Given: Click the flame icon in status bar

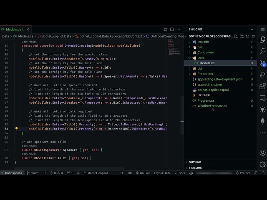Looking at the screenshot, I should tap(78, 173).
